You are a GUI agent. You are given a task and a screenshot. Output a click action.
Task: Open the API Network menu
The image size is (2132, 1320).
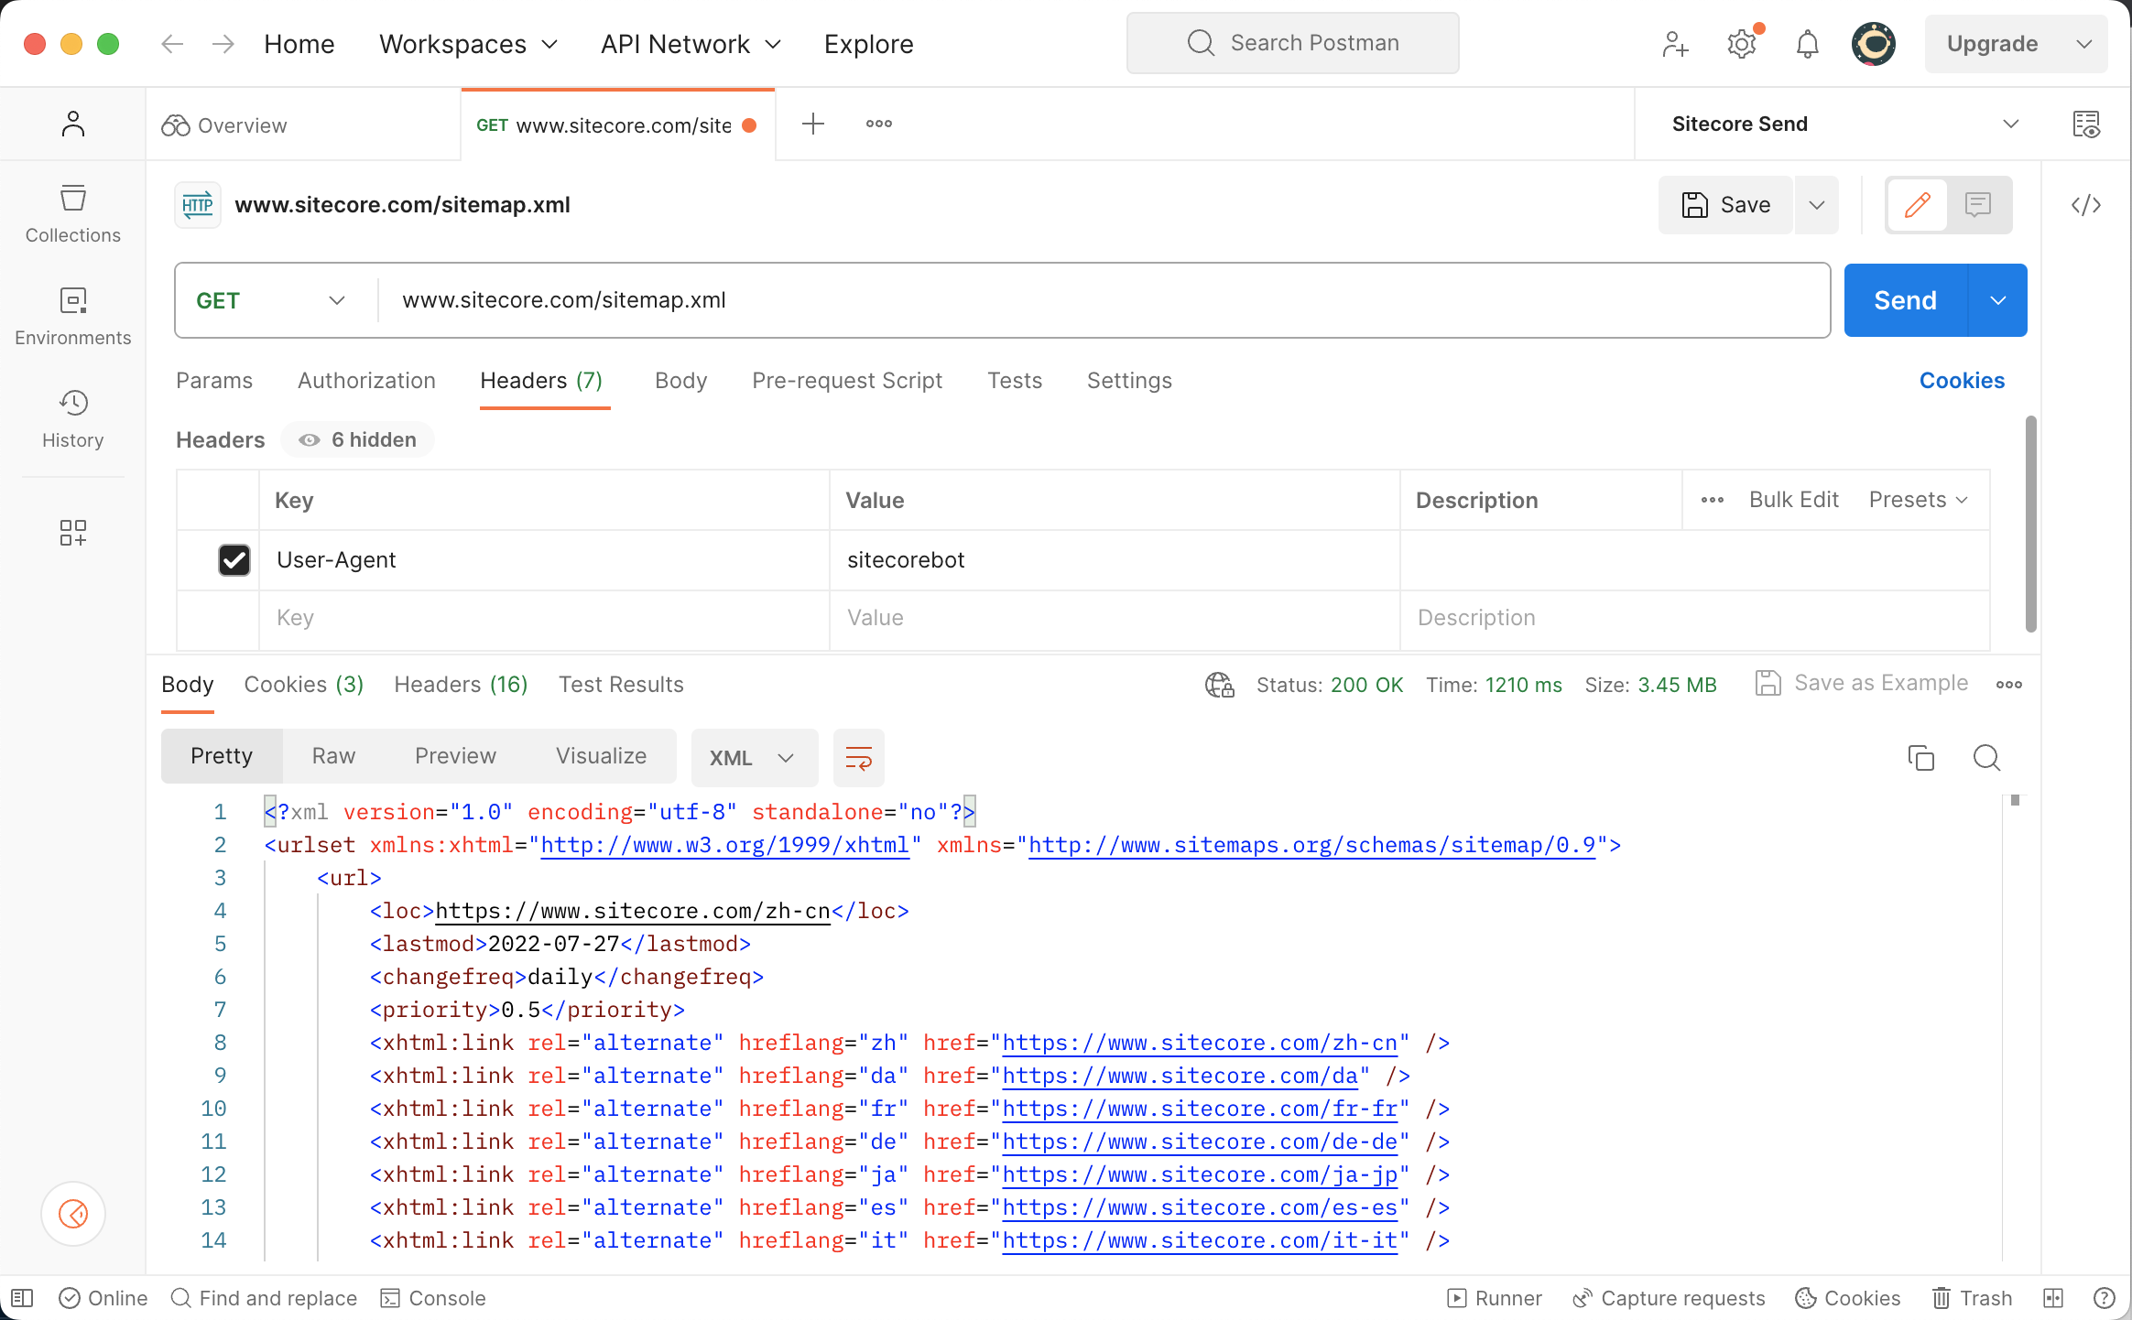pos(691,44)
